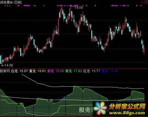The image size is (148, 117).
Task: Click the 白龙: 16.87 indicator value
Action: coord(19,71)
